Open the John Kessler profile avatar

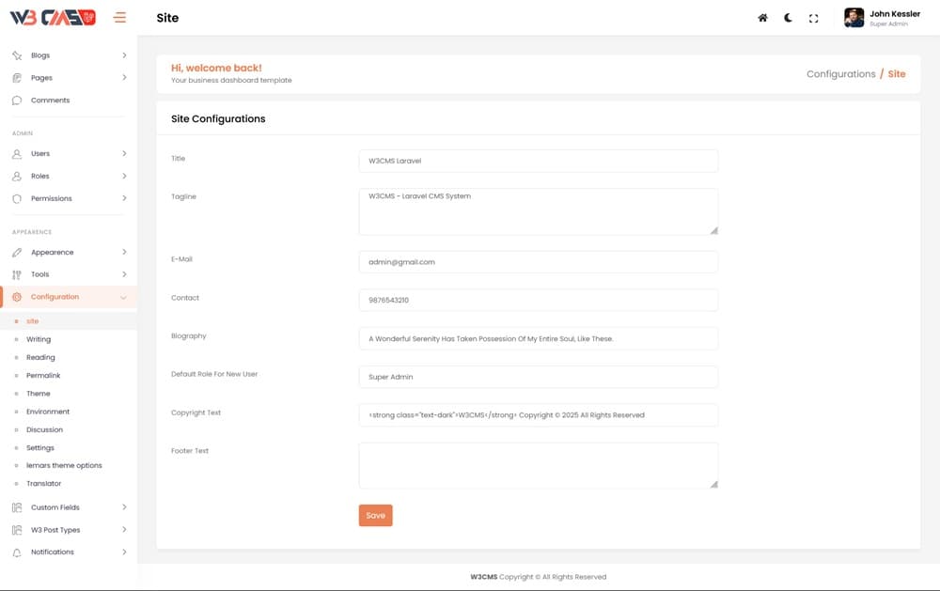pyautogui.click(x=854, y=18)
